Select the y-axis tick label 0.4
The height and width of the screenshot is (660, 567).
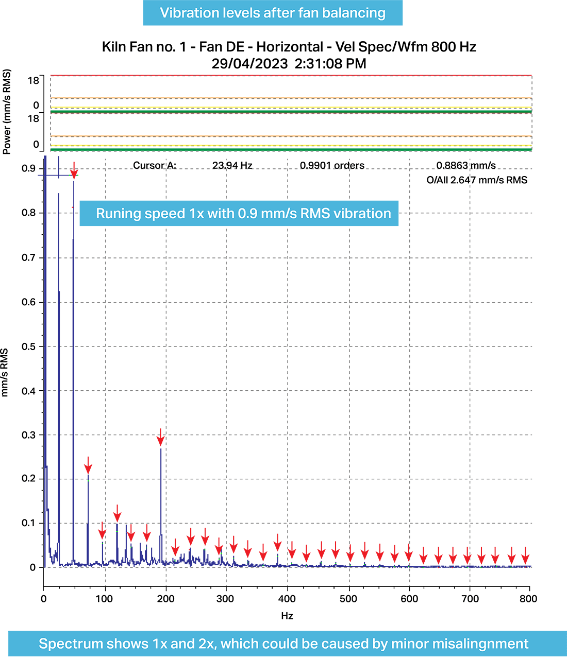click(x=28, y=391)
